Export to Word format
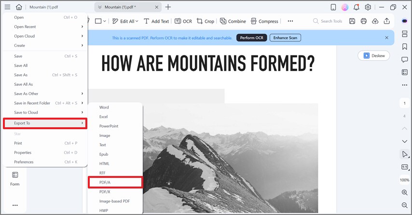The height and width of the screenshot is (215, 412). click(x=115, y=107)
